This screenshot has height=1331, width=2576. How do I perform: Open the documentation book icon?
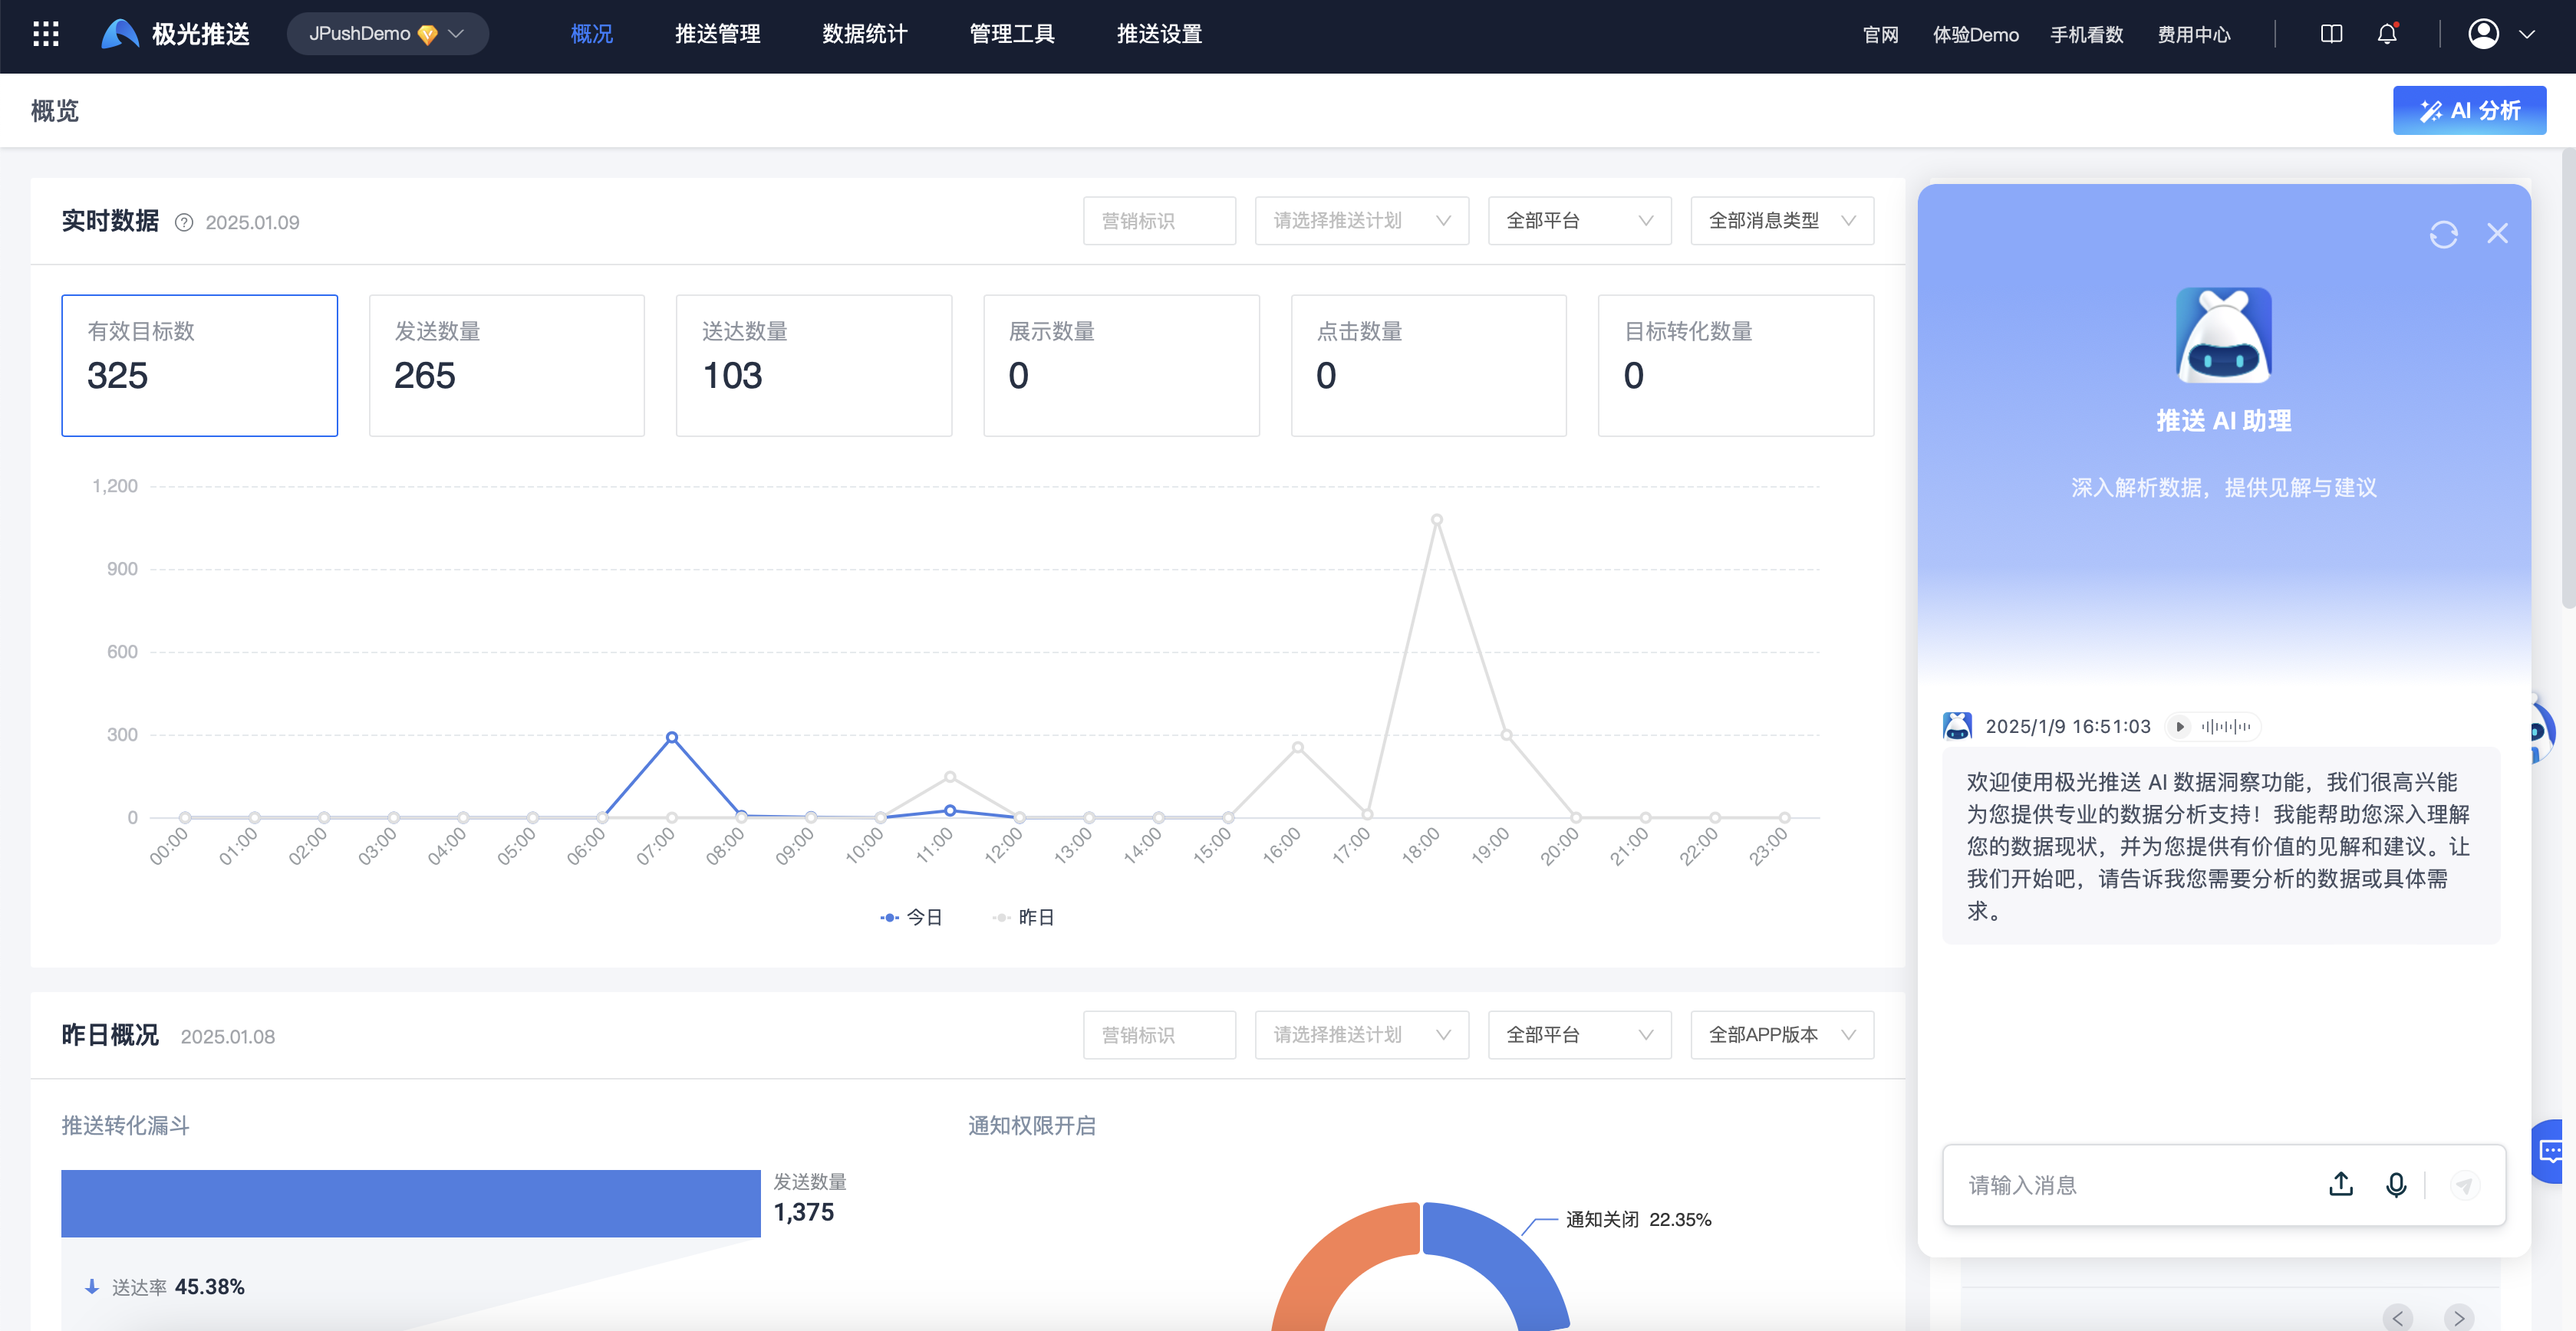click(2331, 34)
